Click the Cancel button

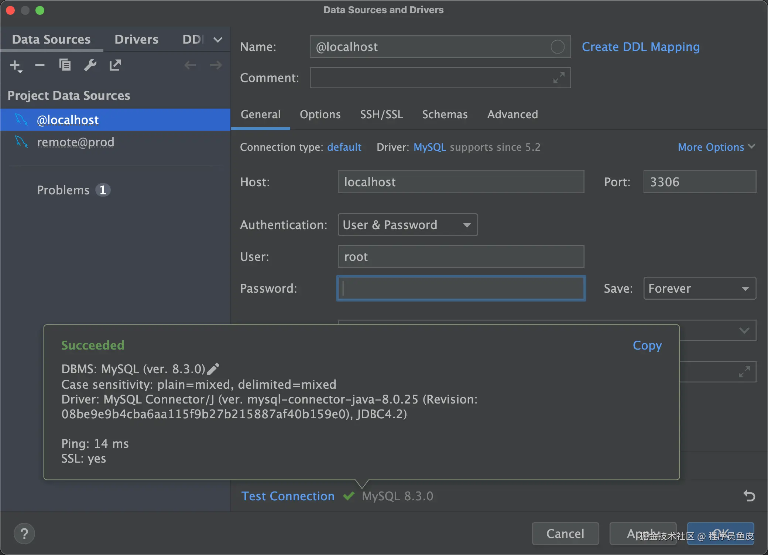coord(565,534)
